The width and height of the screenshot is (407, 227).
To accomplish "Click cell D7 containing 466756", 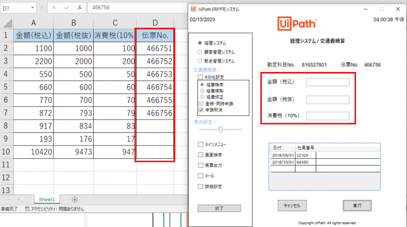I will tap(155, 113).
